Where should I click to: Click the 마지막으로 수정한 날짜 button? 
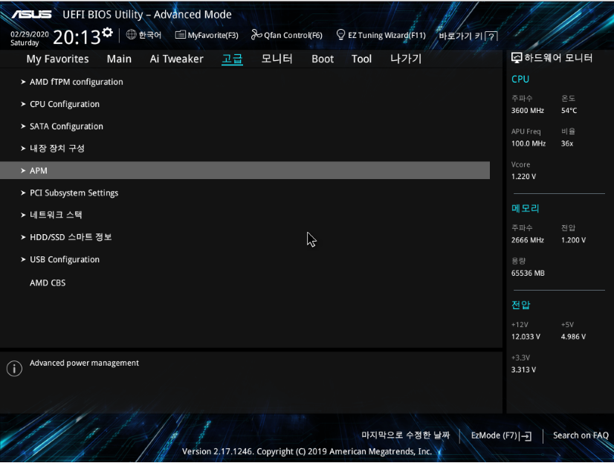click(x=406, y=436)
